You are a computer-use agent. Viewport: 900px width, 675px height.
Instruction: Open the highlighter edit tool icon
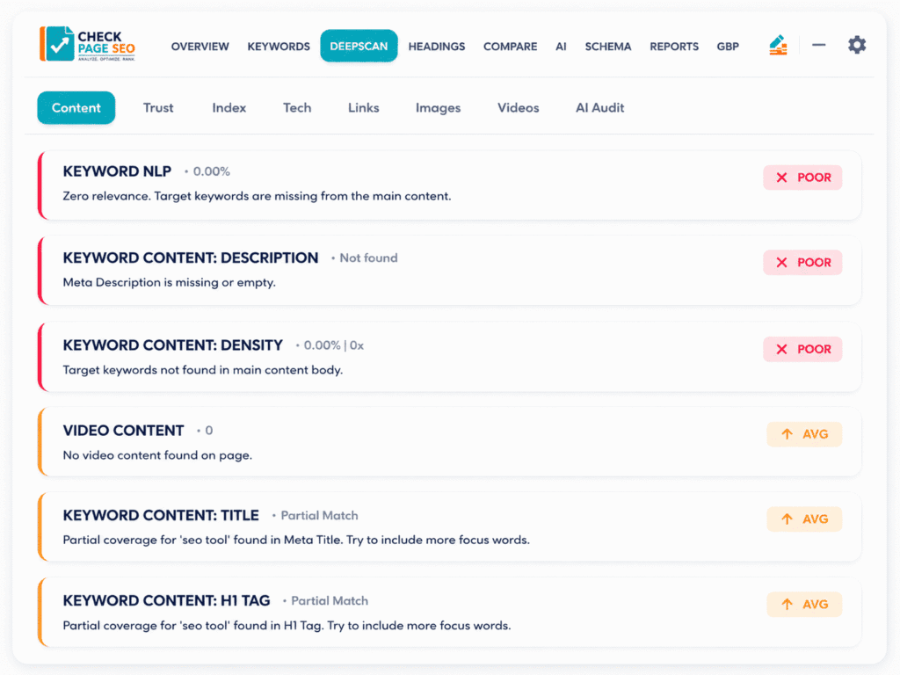click(x=778, y=45)
